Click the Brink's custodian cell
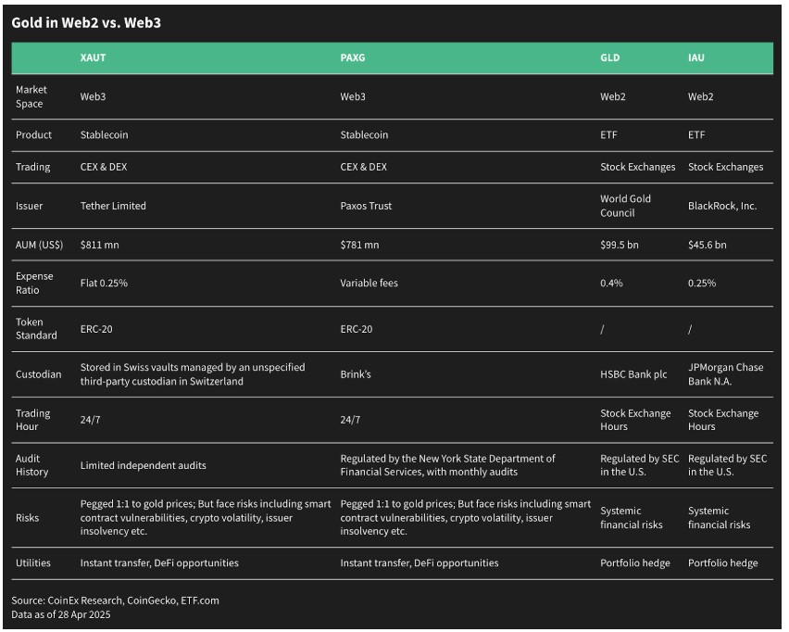 click(x=356, y=374)
